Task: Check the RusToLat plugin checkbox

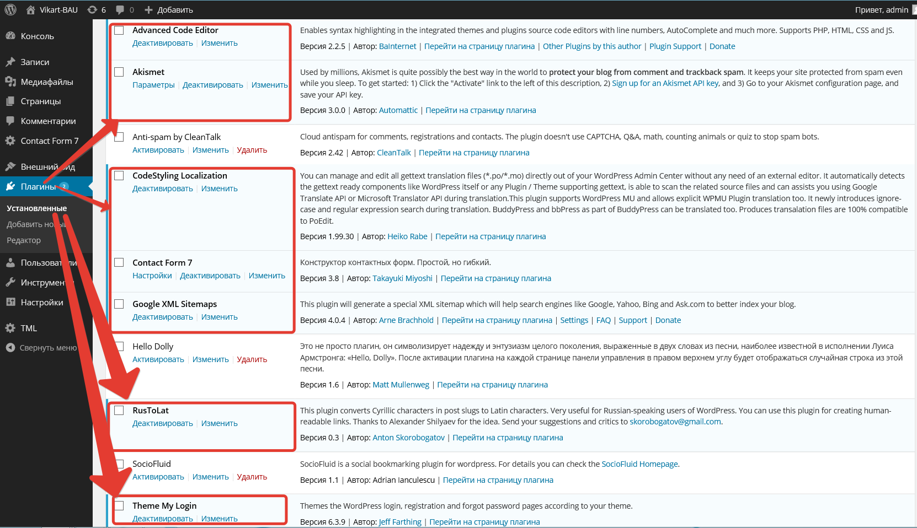Action: point(119,411)
